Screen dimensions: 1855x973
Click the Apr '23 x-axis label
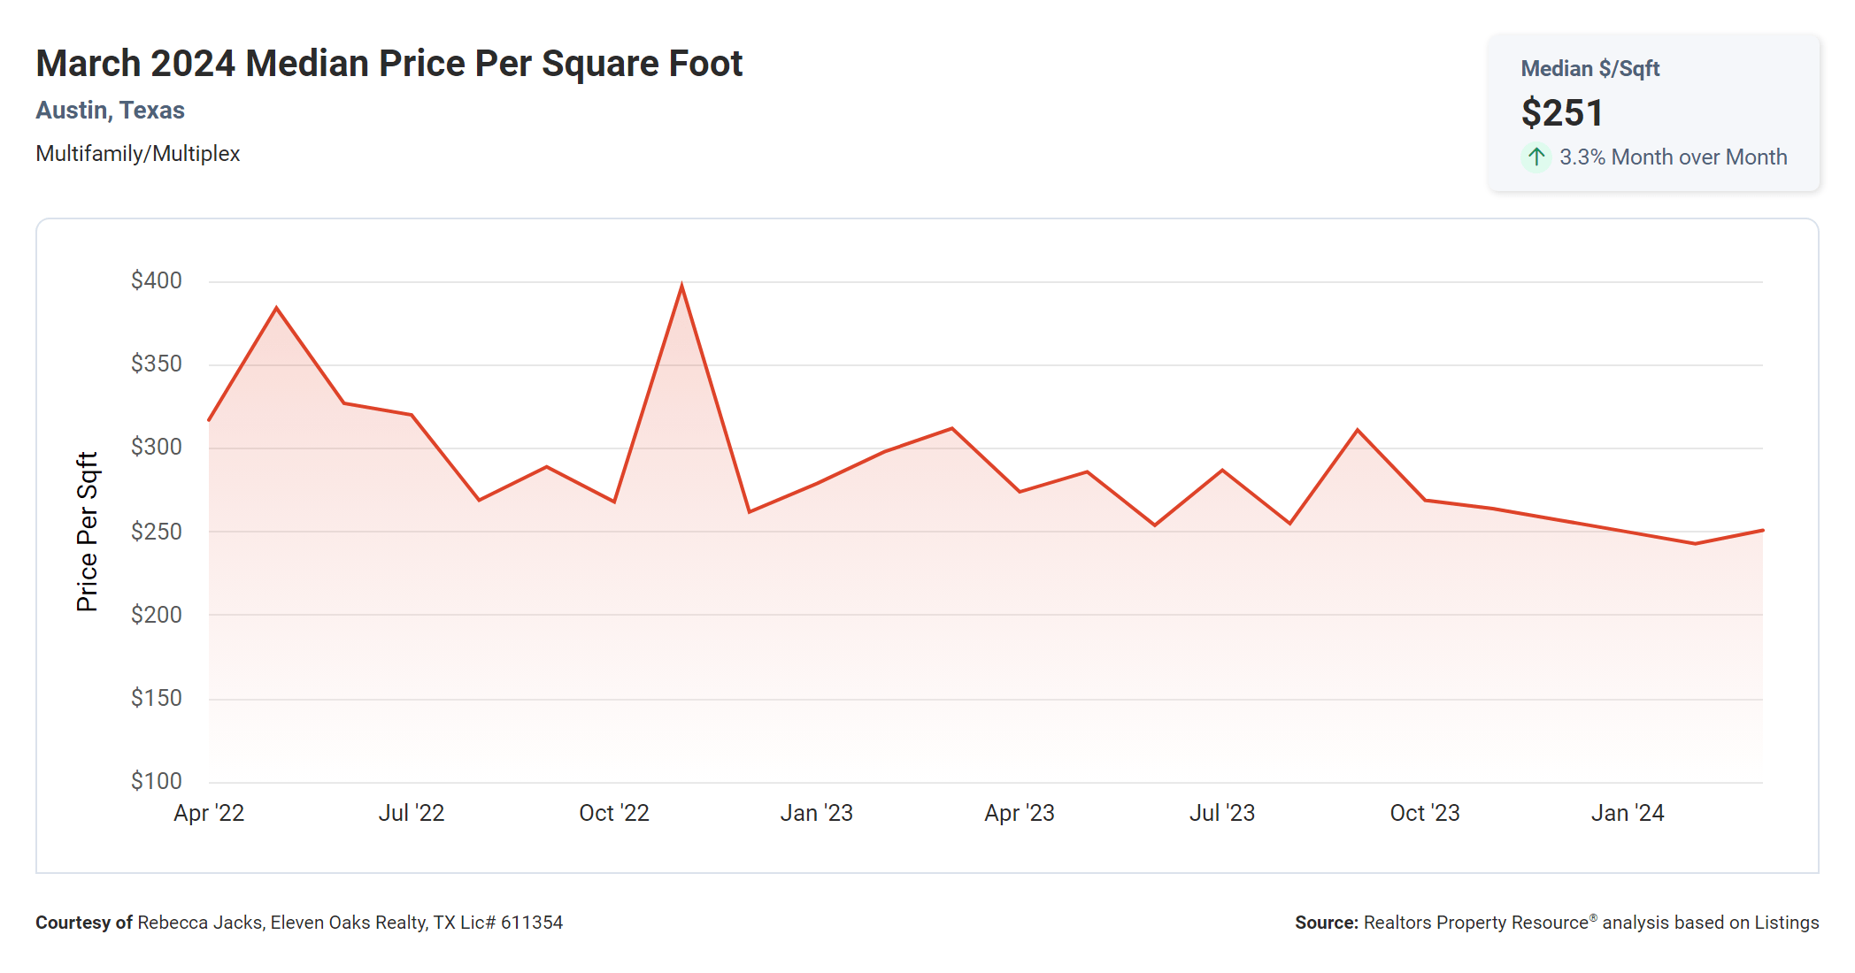(1020, 813)
